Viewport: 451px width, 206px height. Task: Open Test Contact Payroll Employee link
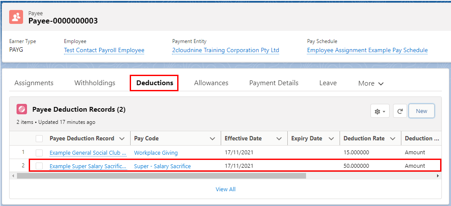coord(104,50)
